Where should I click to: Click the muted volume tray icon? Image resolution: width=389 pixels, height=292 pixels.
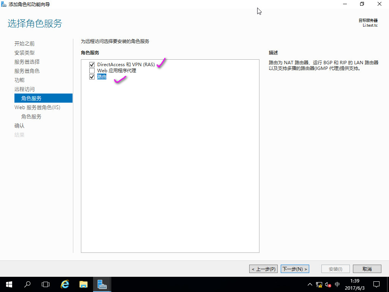[328, 284]
